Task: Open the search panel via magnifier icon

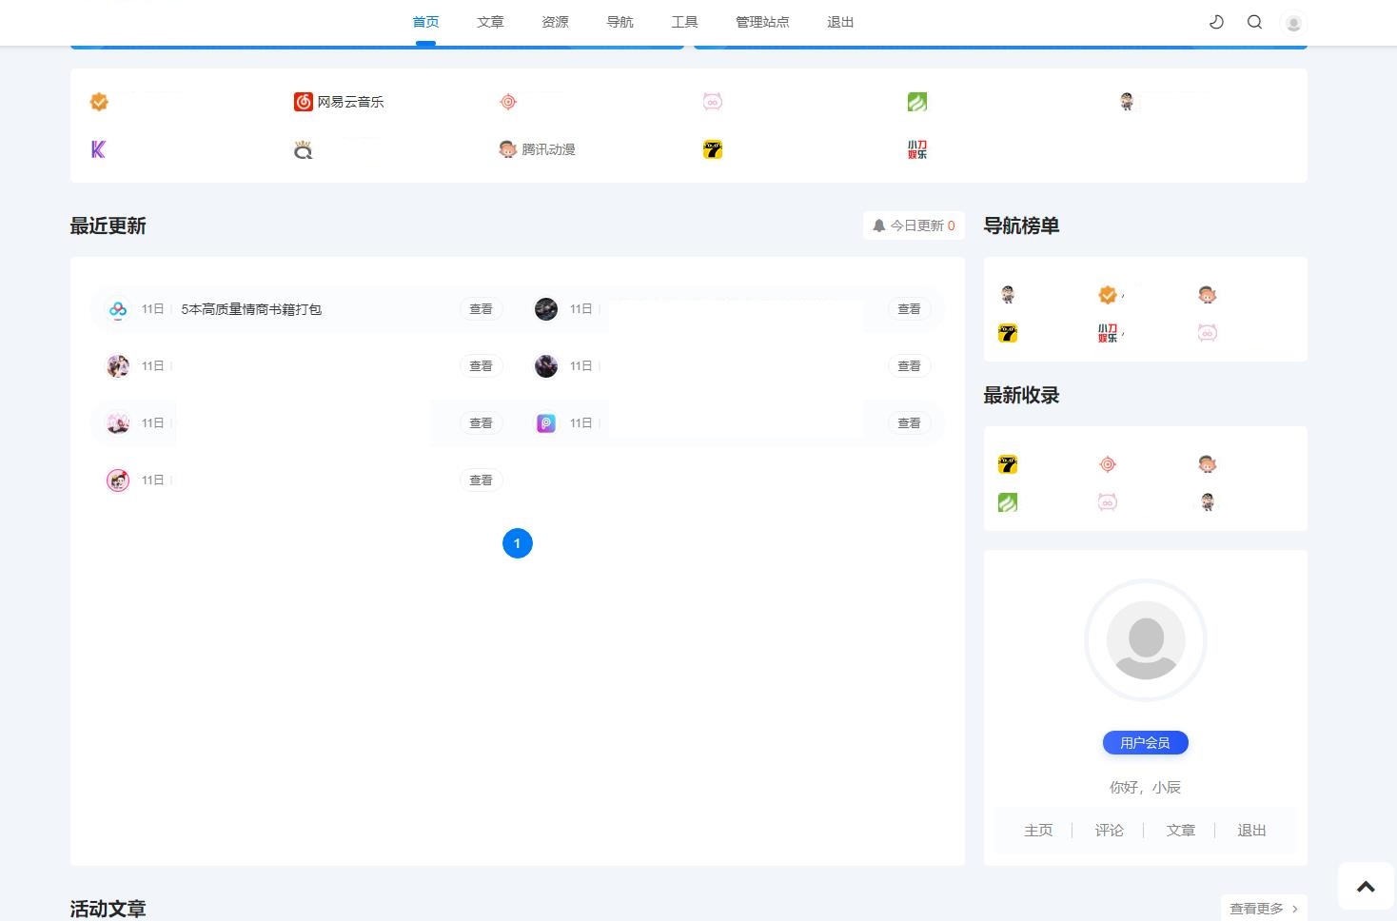Action: click(1254, 22)
